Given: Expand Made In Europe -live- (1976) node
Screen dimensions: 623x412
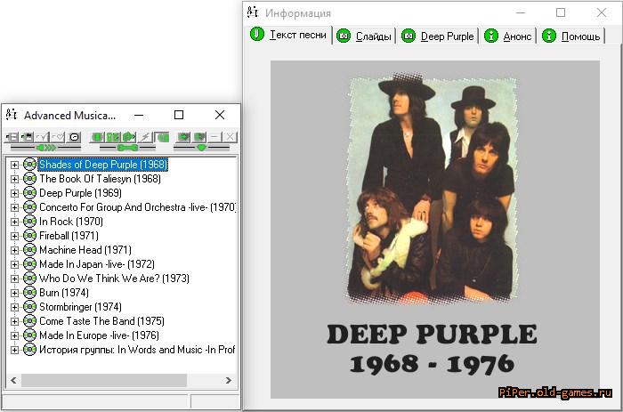Looking at the screenshot, I should coord(14,335).
